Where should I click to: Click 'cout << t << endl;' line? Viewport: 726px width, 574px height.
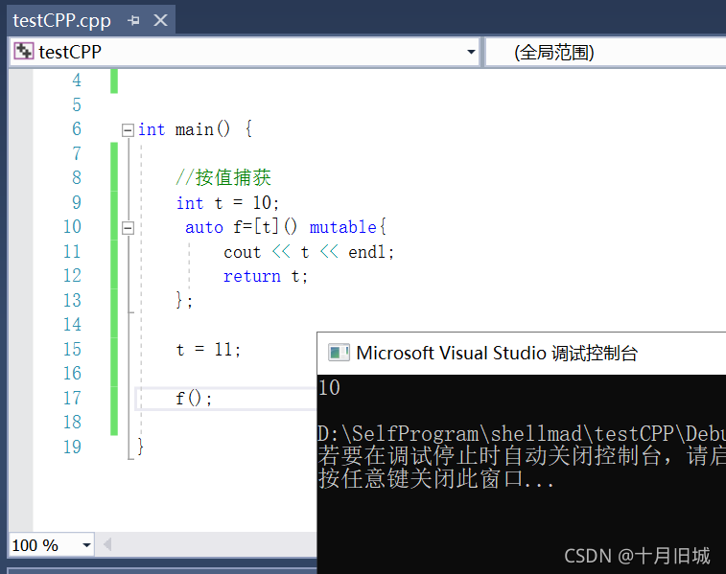[309, 252]
